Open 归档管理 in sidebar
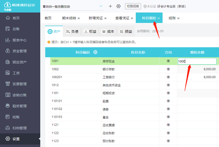The height and width of the screenshot is (147, 219). (x=20, y=128)
